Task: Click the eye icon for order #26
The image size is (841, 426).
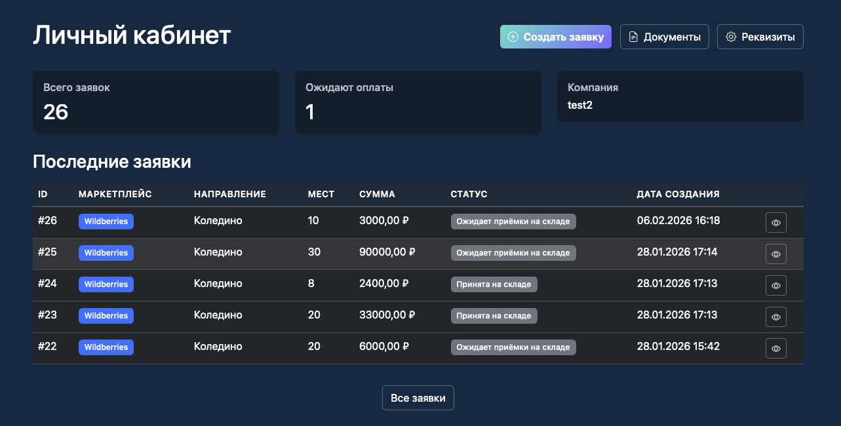Action: click(x=776, y=223)
